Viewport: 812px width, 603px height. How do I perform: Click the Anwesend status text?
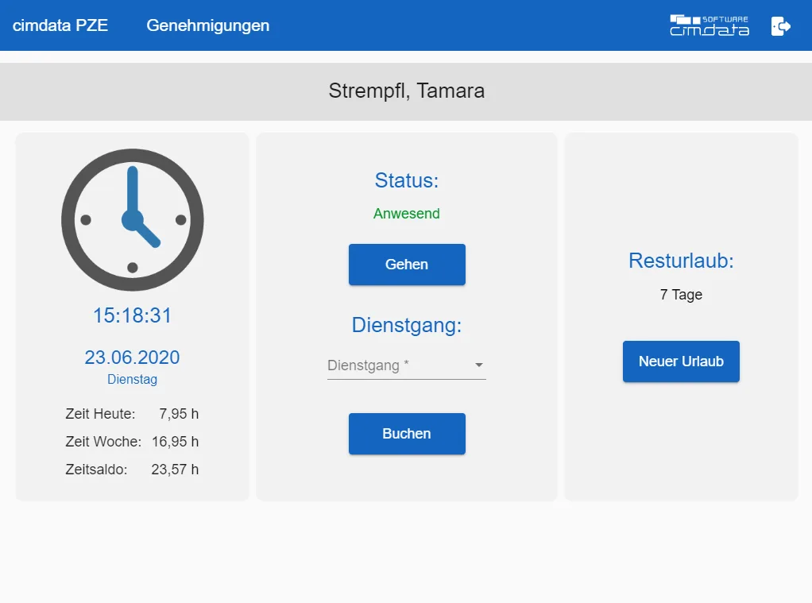tap(407, 214)
